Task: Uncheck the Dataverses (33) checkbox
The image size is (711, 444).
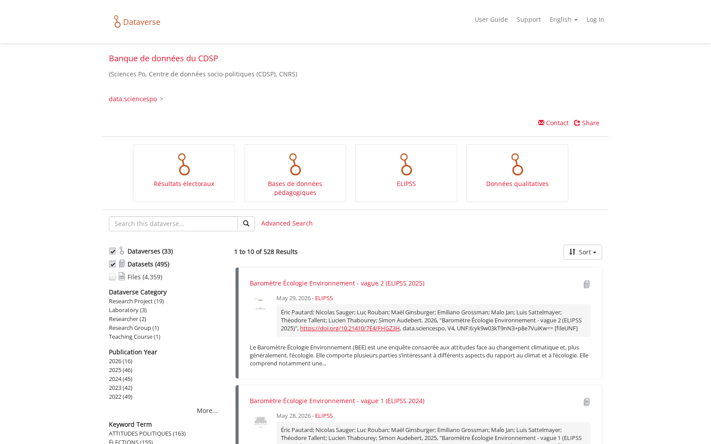Action: tap(112, 251)
